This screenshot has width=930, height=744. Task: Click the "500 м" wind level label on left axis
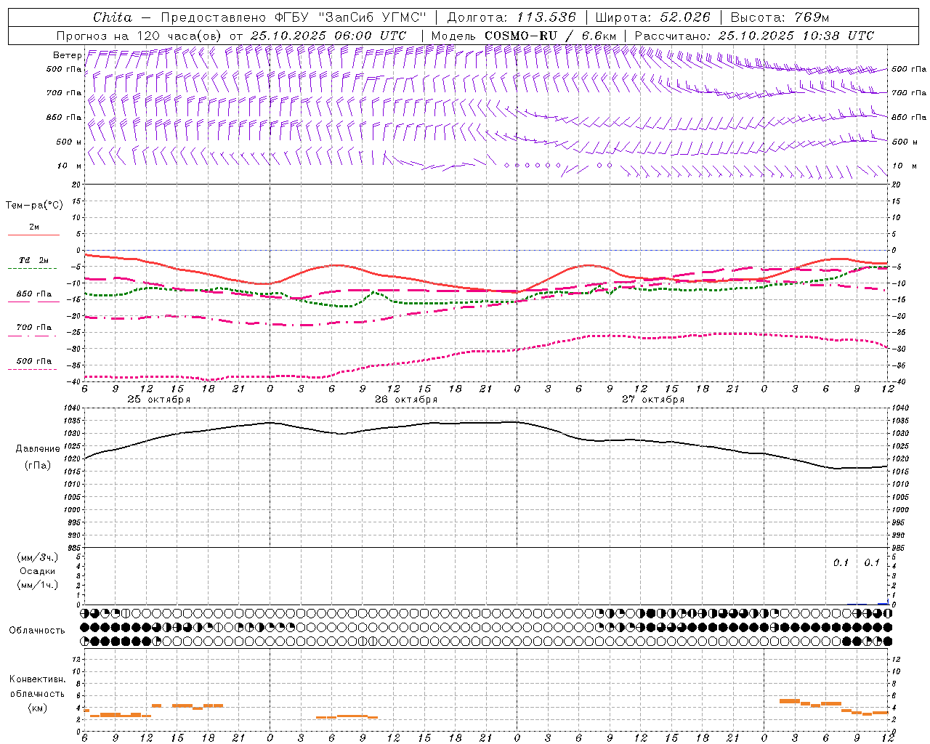[69, 142]
